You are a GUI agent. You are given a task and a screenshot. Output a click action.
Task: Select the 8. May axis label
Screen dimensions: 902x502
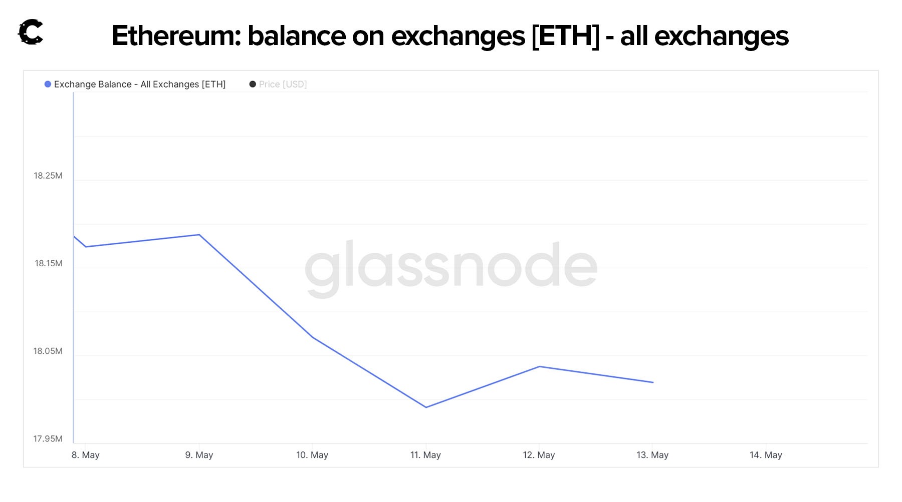tap(86, 455)
